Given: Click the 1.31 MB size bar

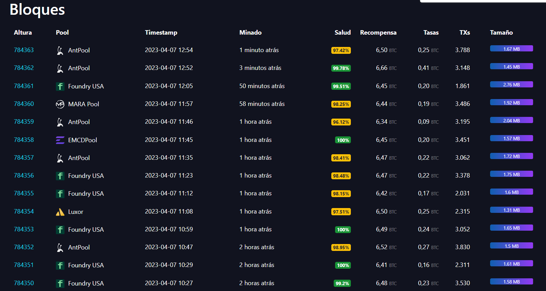Looking at the screenshot, I should click(x=511, y=210).
